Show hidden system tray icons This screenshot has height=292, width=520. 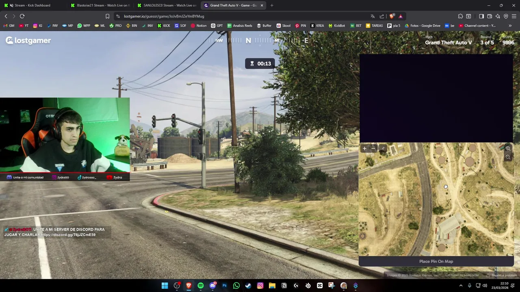click(x=461, y=286)
